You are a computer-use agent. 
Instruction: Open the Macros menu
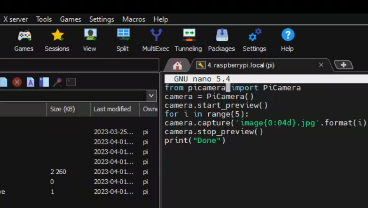point(133,19)
